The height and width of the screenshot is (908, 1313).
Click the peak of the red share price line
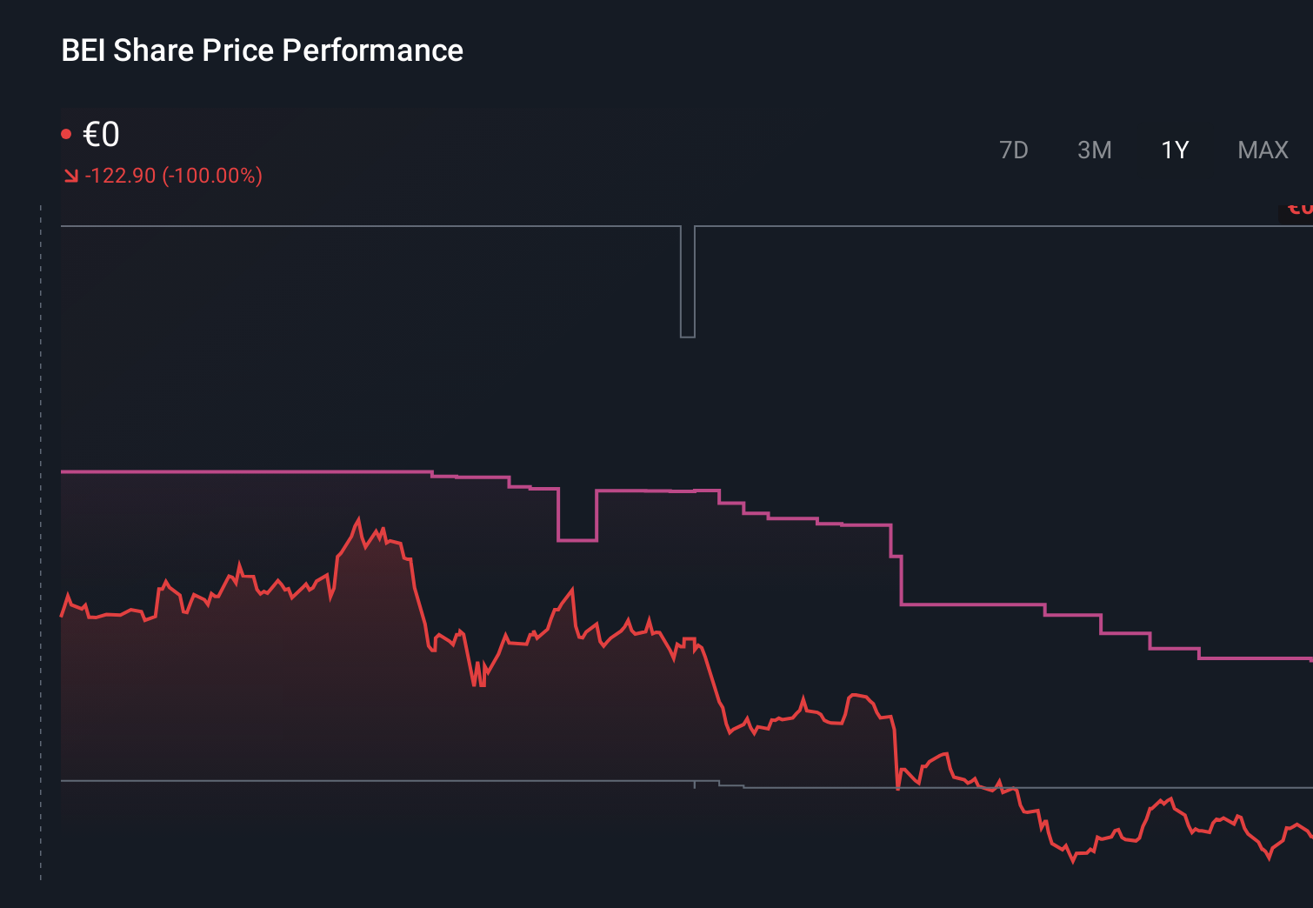click(359, 516)
